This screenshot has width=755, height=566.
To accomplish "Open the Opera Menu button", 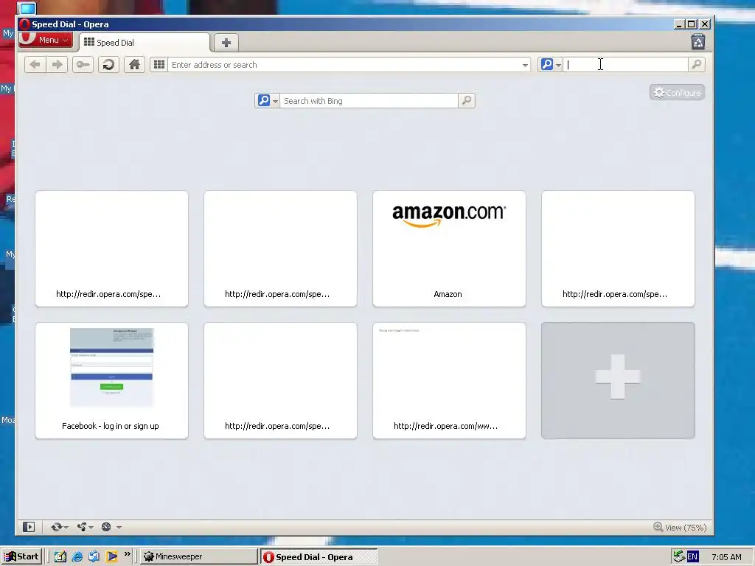I will coord(46,40).
